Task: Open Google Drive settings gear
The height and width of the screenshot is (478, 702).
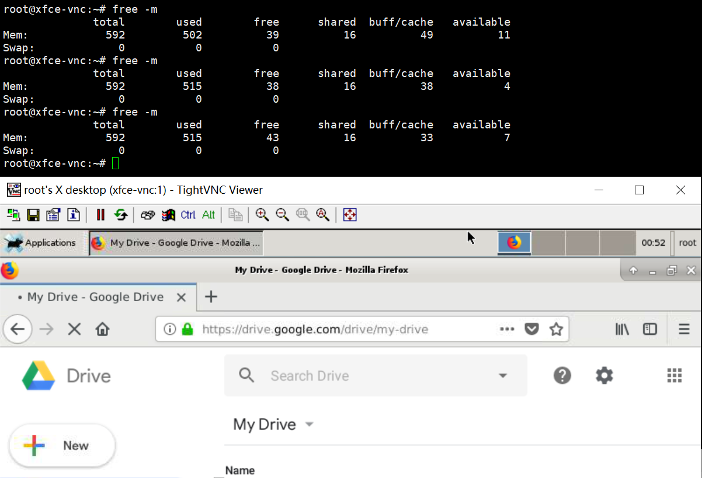Action: point(604,375)
